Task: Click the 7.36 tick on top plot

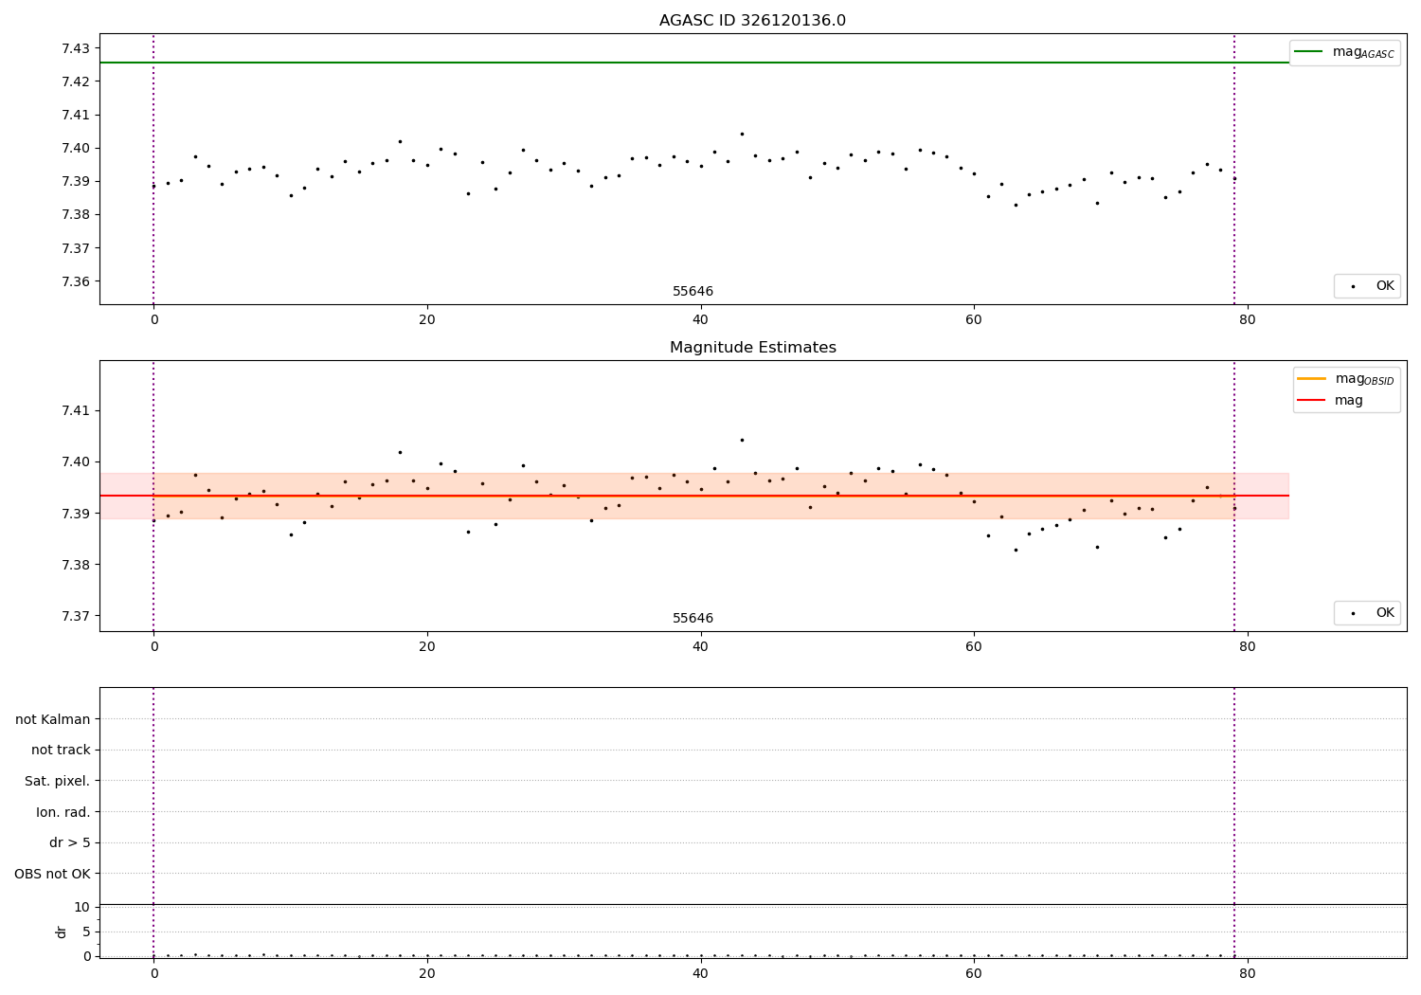Action: 76,281
